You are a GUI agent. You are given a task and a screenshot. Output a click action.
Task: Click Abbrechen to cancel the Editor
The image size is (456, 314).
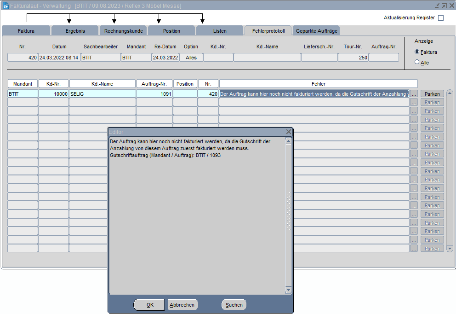coord(182,305)
